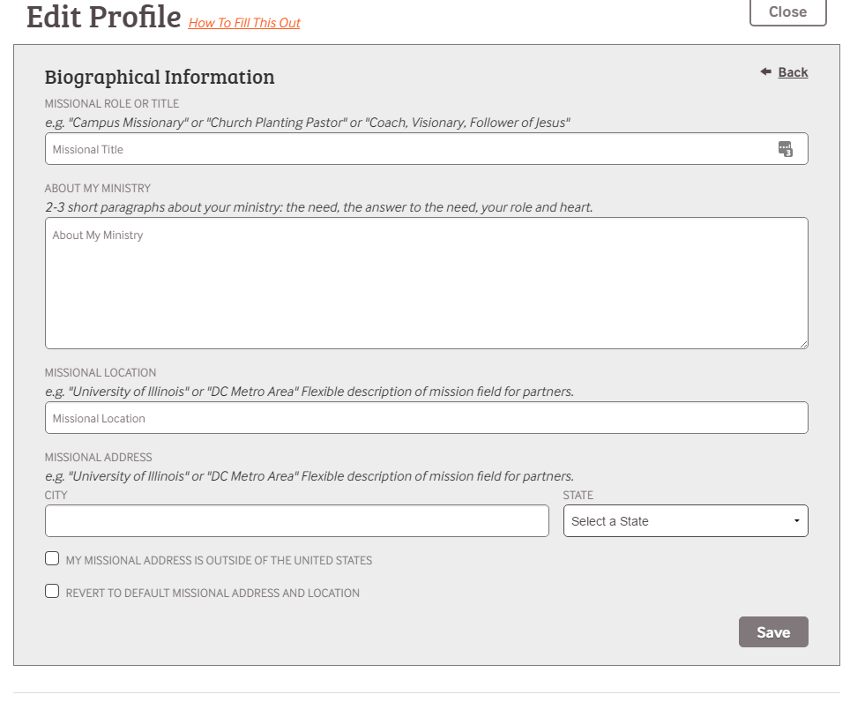
Task: Enable 'Revert to default missional address' checkbox
Action: (52, 592)
